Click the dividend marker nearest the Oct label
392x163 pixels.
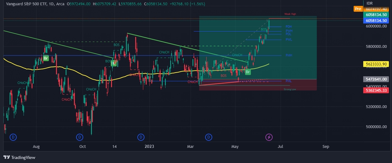pyautogui.click(x=80, y=137)
